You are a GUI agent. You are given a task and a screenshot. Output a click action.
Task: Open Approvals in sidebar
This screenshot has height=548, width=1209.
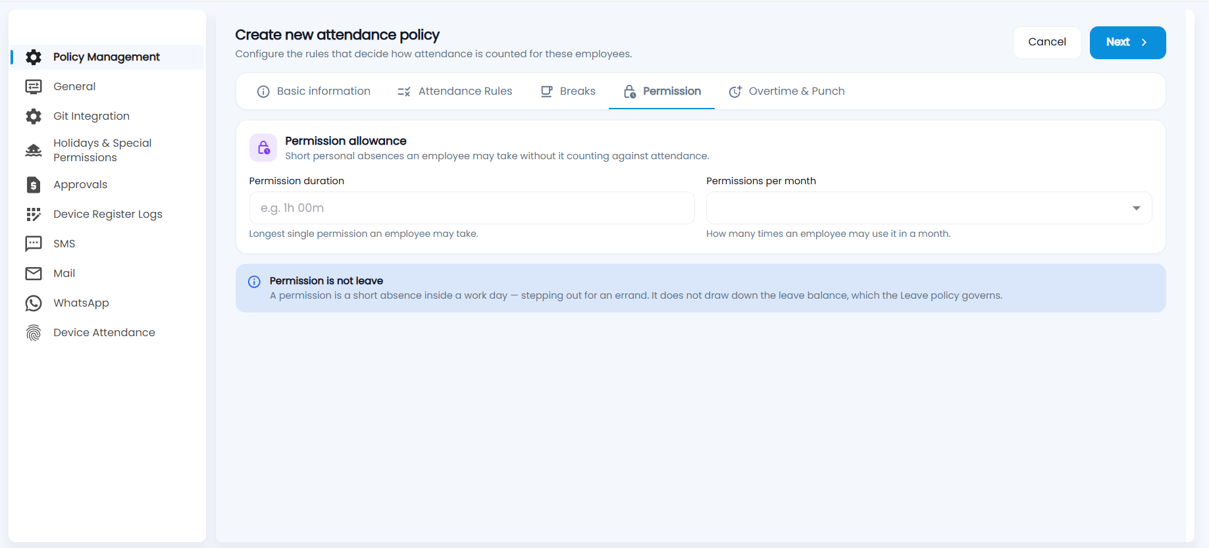(x=107, y=185)
